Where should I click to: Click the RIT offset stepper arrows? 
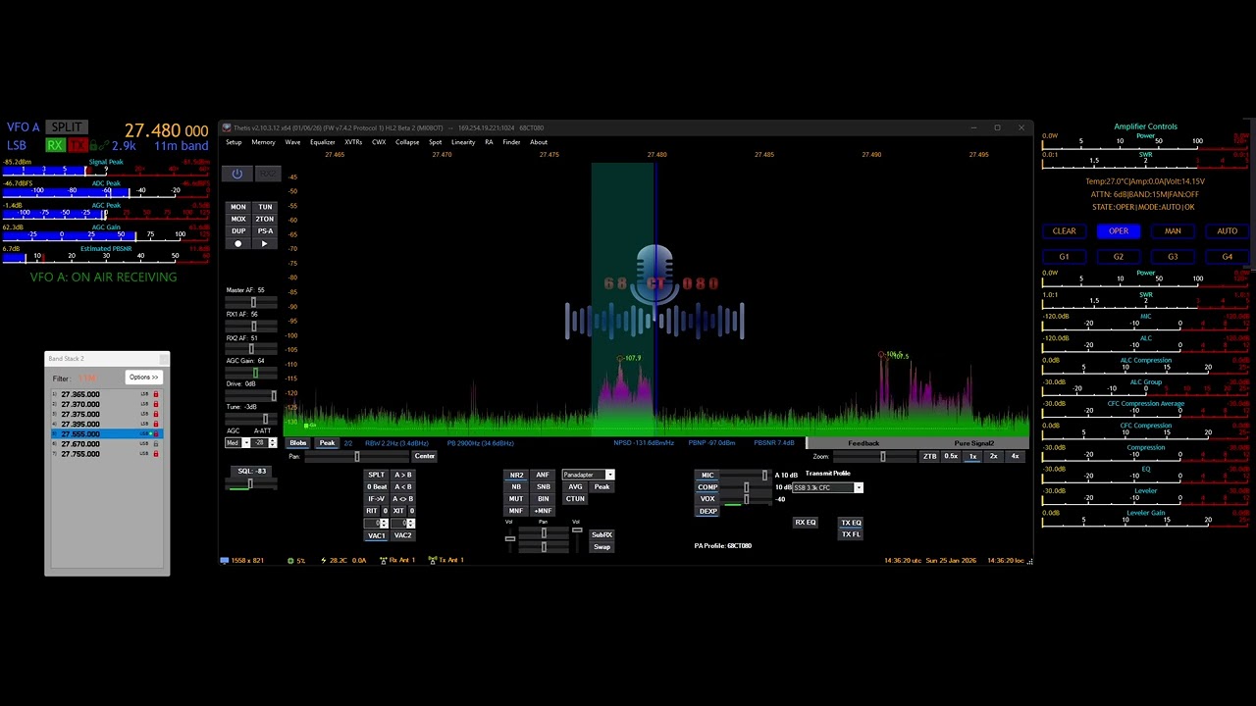385,523
